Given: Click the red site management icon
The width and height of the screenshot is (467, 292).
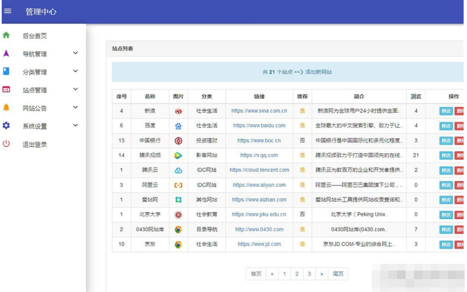Looking at the screenshot, I should coord(6,90).
